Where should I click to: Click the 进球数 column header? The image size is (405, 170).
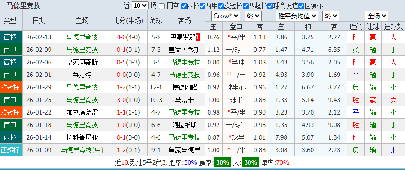tap(393, 26)
